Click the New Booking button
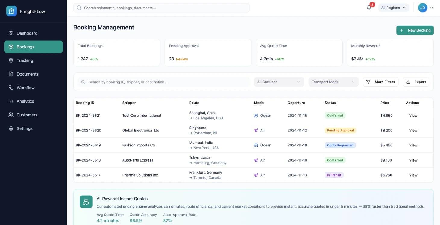Viewport: 440px width, 225px height. tap(415, 30)
